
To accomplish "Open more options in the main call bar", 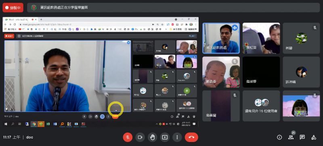I will [177, 137].
